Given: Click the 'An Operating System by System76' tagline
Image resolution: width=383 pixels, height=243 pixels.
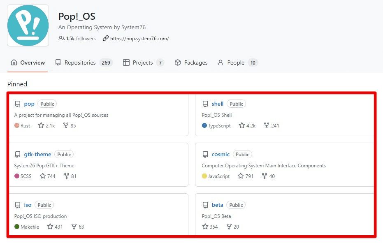Looking at the screenshot, I should coord(102,28).
